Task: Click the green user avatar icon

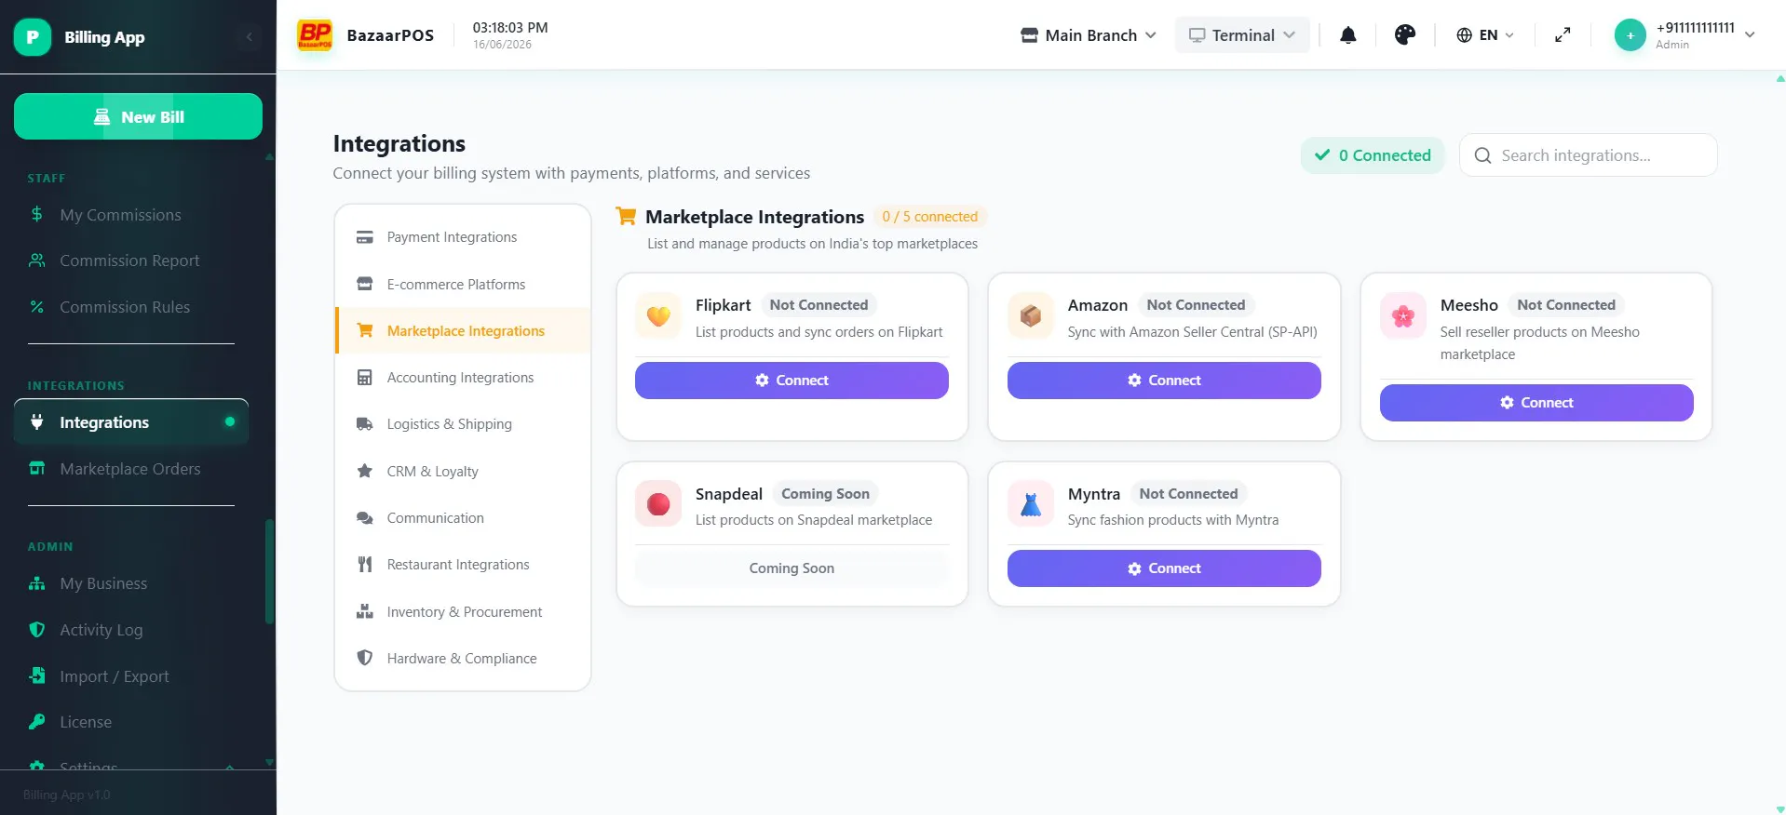Action: click(x=1630, y=35)
